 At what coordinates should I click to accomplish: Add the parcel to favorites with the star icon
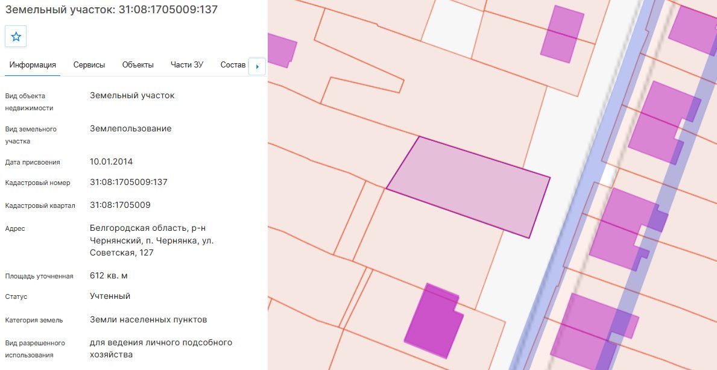click(16, 37)
